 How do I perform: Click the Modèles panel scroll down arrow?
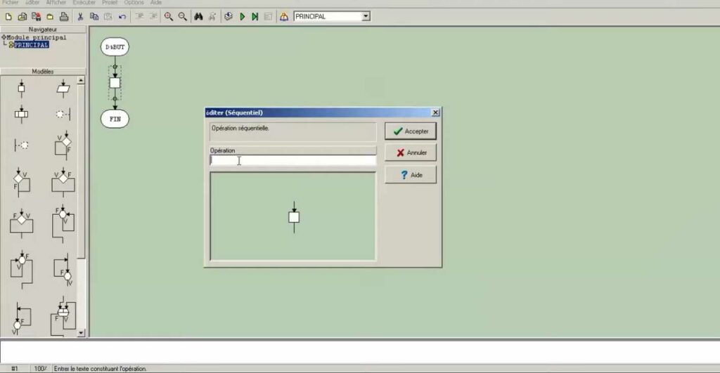pyautogui.click(x=81, y=333)
